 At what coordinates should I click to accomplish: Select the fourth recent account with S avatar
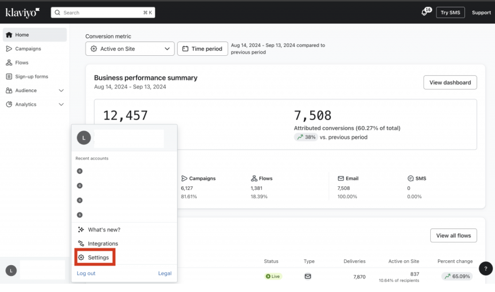pyautogui.click(x=80, y=215)
